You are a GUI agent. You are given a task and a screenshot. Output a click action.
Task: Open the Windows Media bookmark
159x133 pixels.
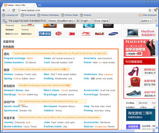tap(70, 15)
